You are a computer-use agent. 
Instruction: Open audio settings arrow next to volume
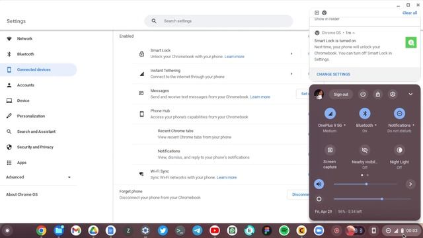(x=410, y=184)
